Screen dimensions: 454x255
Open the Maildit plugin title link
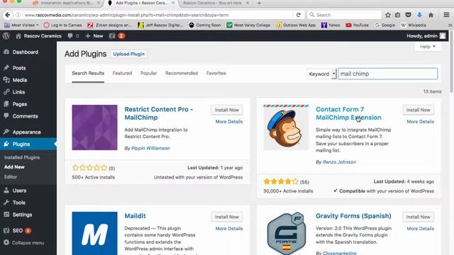[135, 216]
